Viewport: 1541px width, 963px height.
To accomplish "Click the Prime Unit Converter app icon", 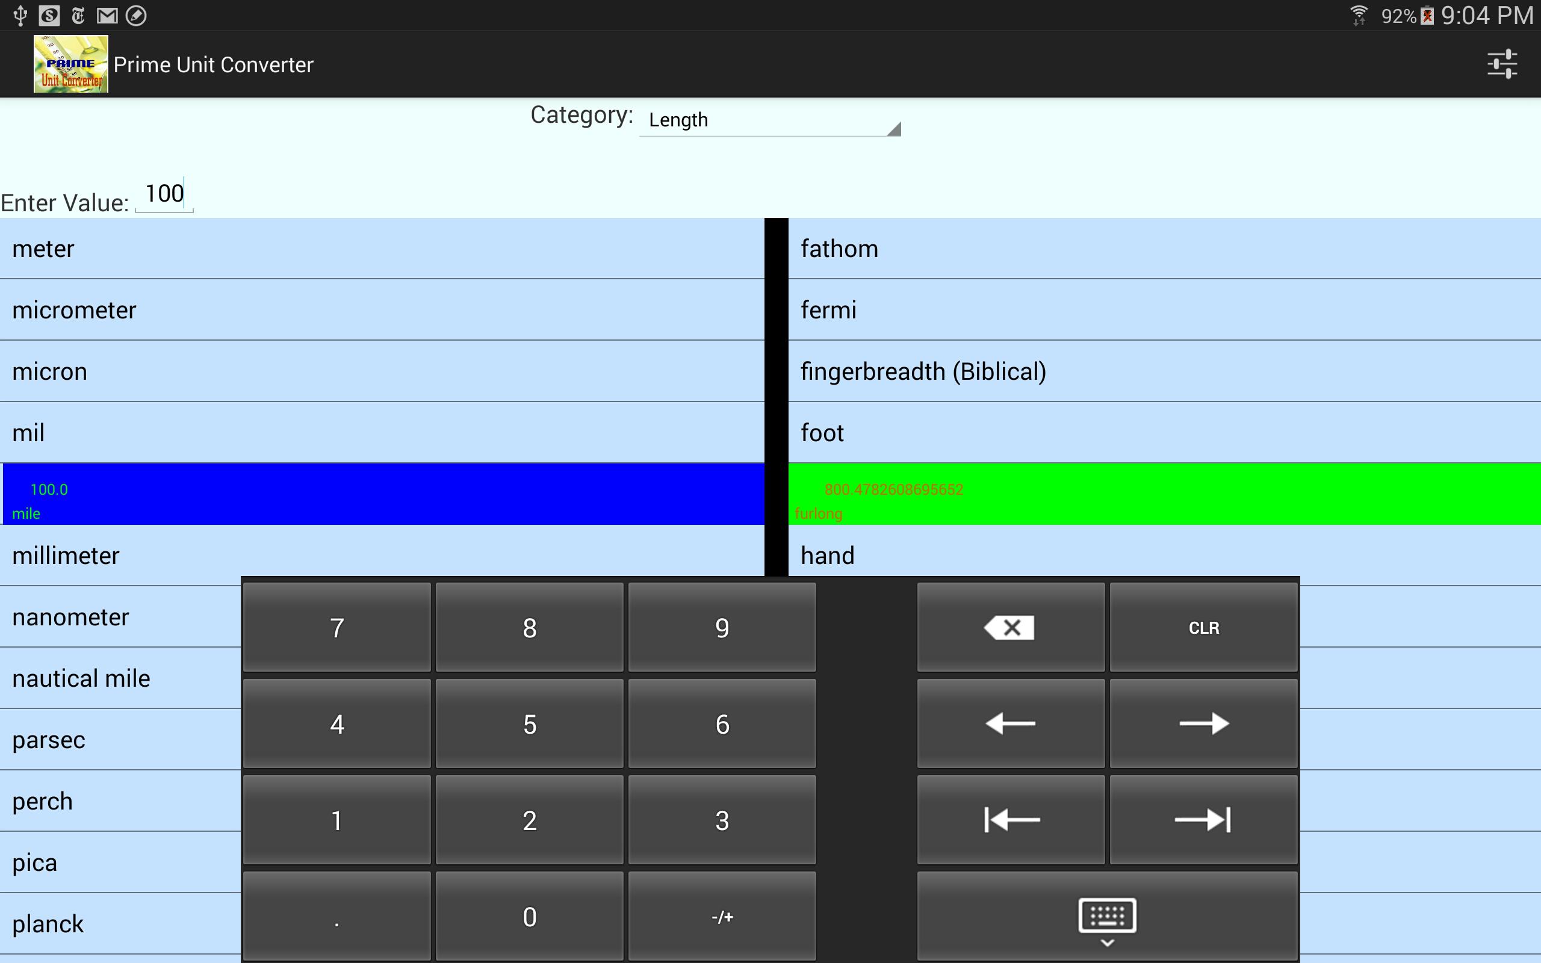I will click(x=70, y=63).
